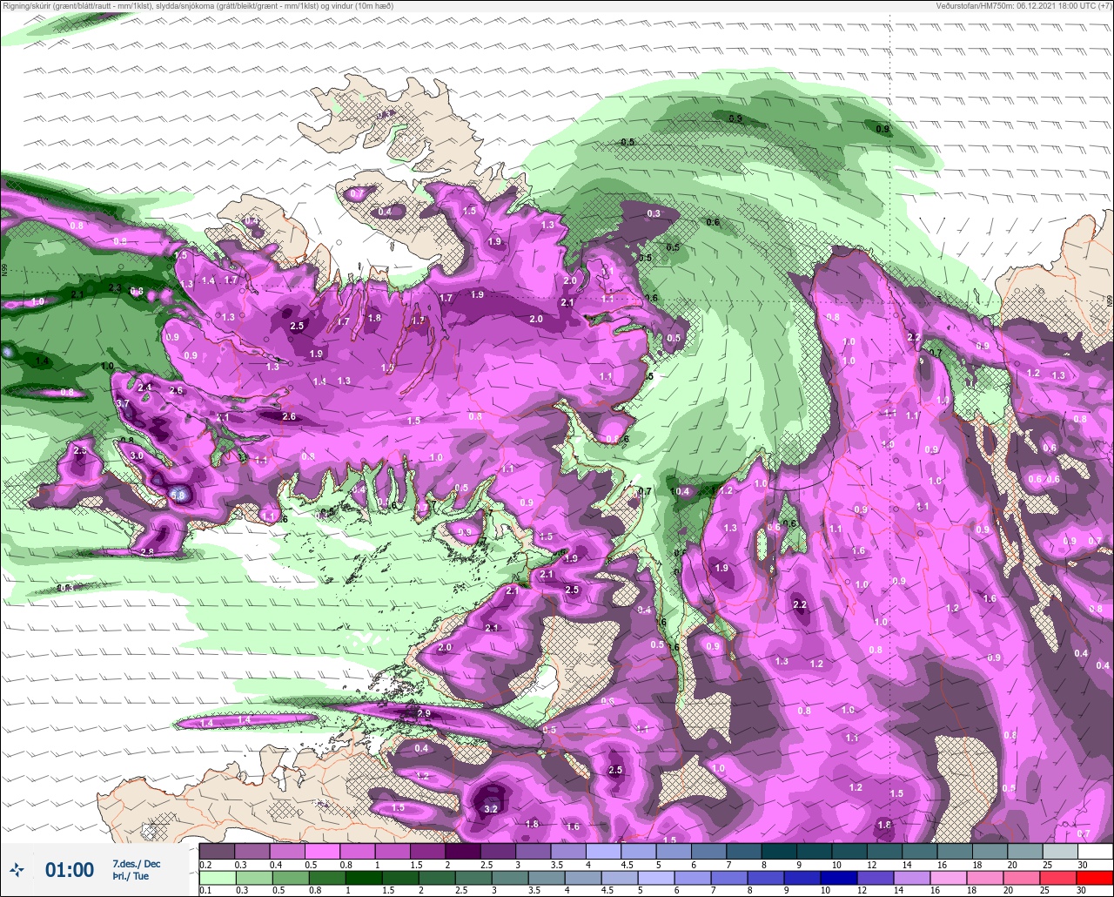1114x897 pixels.
Task: Click the 'Þri./ Tue' weekday text
Action: click(x=131, y=876)
